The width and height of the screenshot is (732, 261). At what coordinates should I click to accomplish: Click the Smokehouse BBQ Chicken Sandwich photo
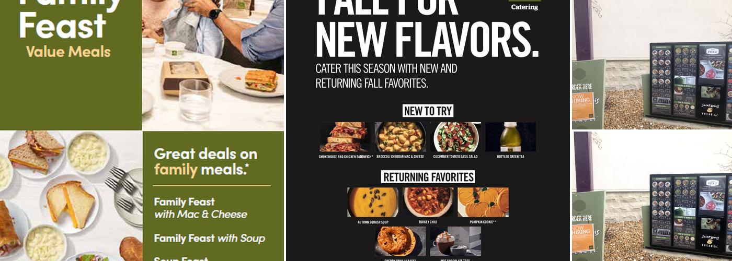click(x=345, y=137)
